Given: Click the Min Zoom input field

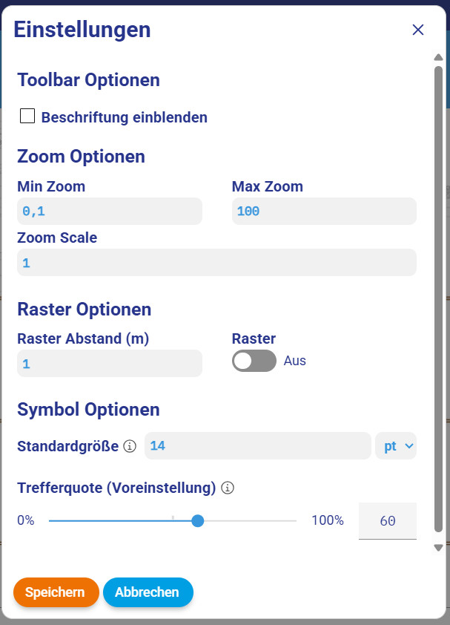Looking at the screenshot, I should [x=110, y=212].
